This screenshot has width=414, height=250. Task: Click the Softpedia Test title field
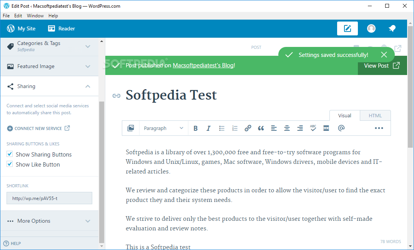tap(171, 95)
